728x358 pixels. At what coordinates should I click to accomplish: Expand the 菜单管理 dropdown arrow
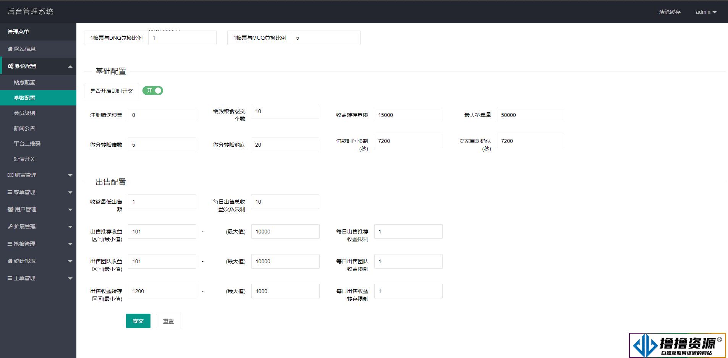70,193
